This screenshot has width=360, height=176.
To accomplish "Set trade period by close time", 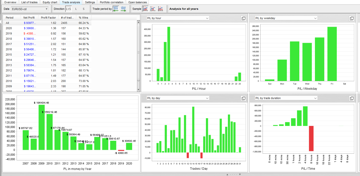I will [x=123, y=9].
